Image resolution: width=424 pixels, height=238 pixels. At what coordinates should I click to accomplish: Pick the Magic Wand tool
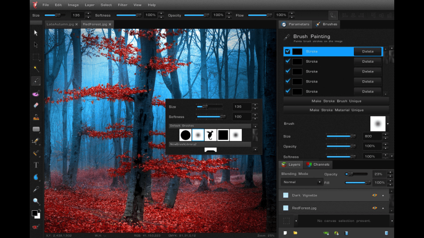(36, 69)
